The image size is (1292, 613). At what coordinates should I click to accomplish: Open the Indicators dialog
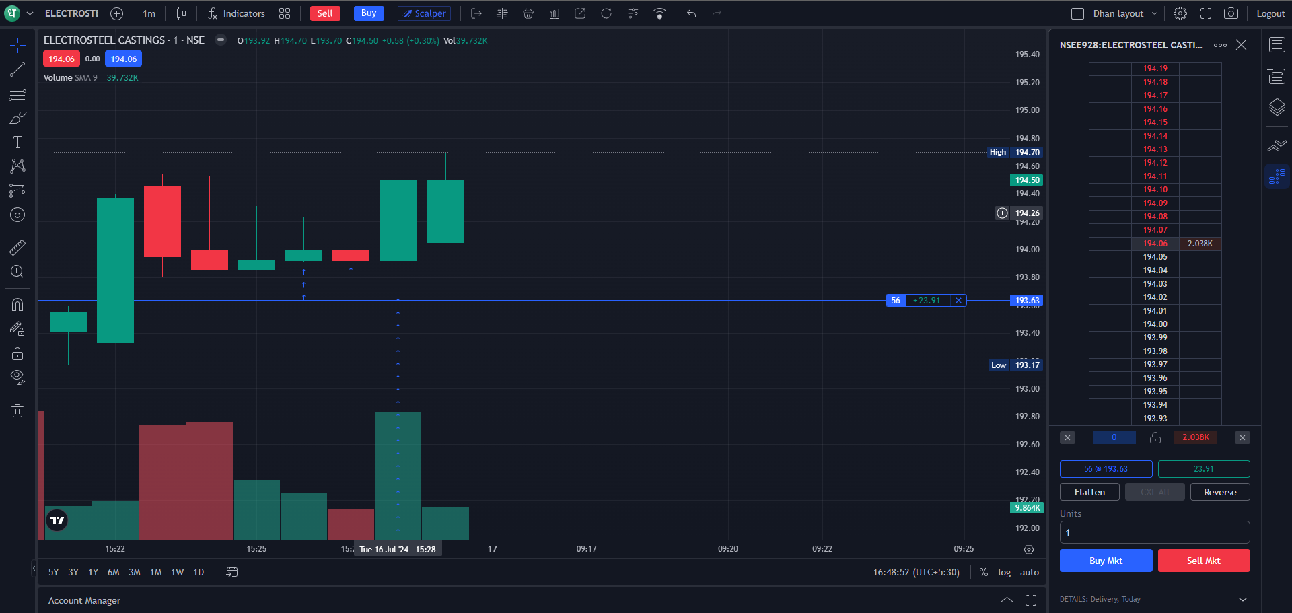236,13
